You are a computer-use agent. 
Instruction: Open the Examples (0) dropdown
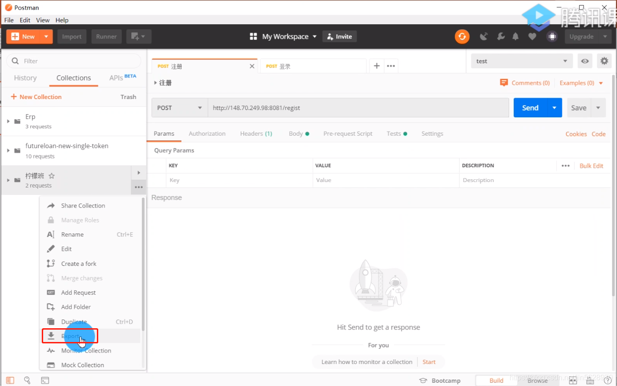pyautogui.click(x=581, y=83)
